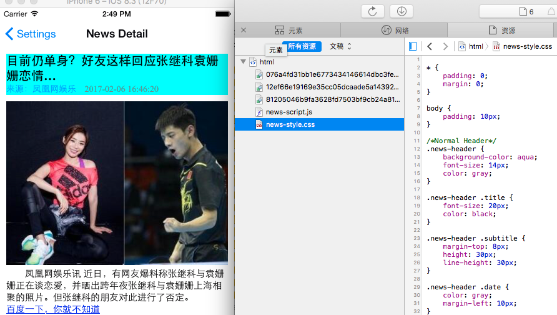Go back with the left chevron icon
Viewport: 557px width, 315px height.
point(430,46)
